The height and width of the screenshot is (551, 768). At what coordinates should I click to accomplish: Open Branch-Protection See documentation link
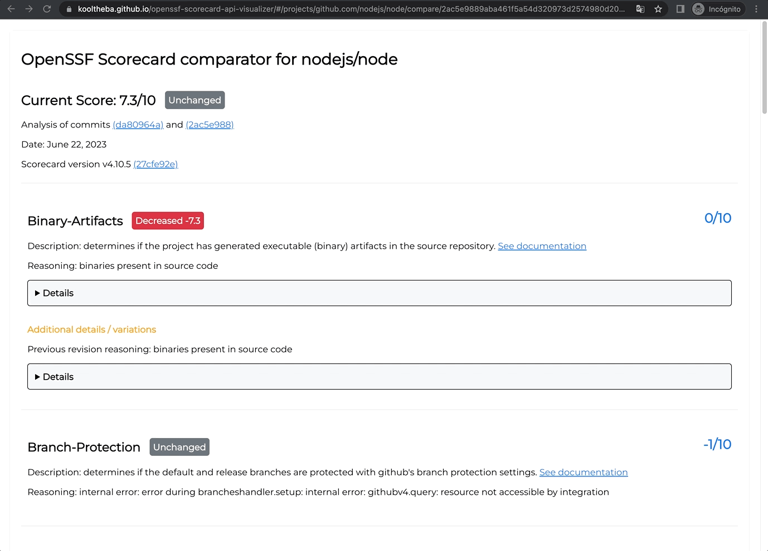coord(584,472)
